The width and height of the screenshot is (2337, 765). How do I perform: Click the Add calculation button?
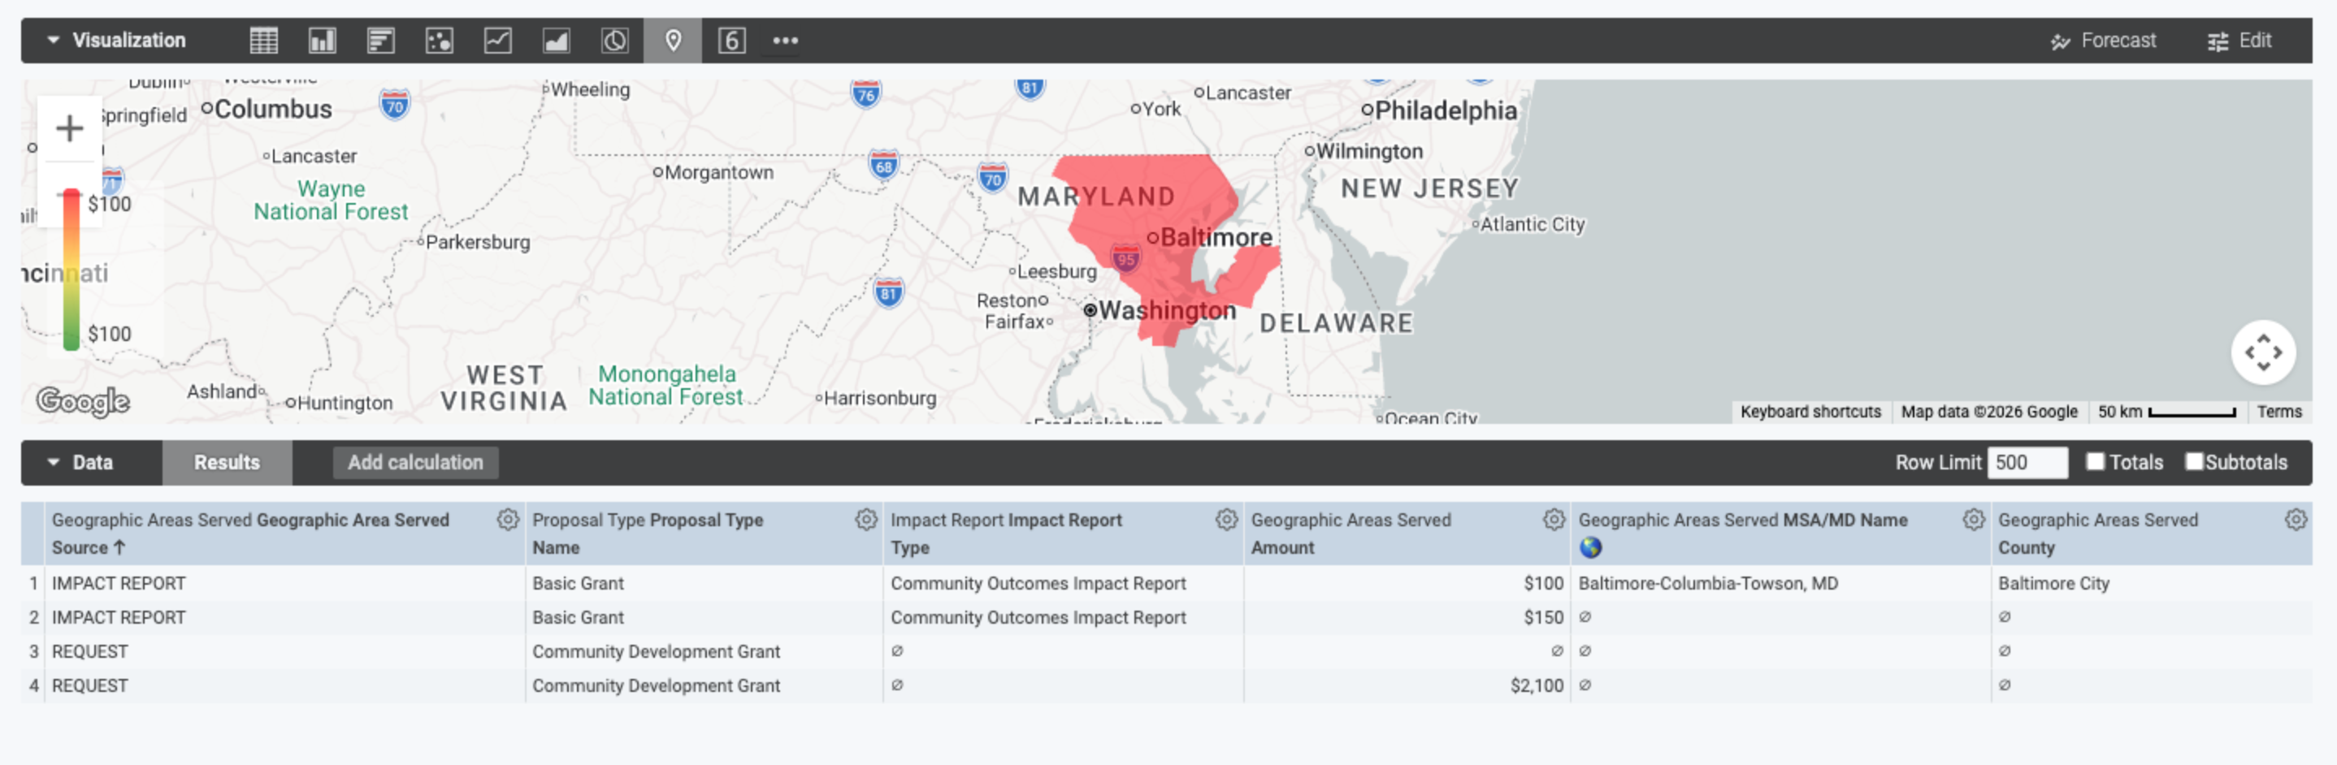click(415, 462)
